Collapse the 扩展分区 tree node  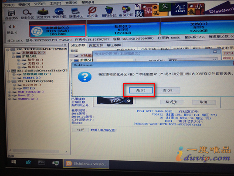(13, 56)
